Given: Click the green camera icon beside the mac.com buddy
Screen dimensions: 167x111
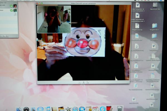Looking at the screenshot, I should [x=11, y=6].
